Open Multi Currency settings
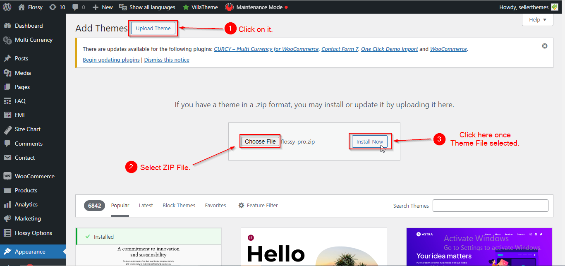Screen dimensions: 565x266 [x=33, y=40]
